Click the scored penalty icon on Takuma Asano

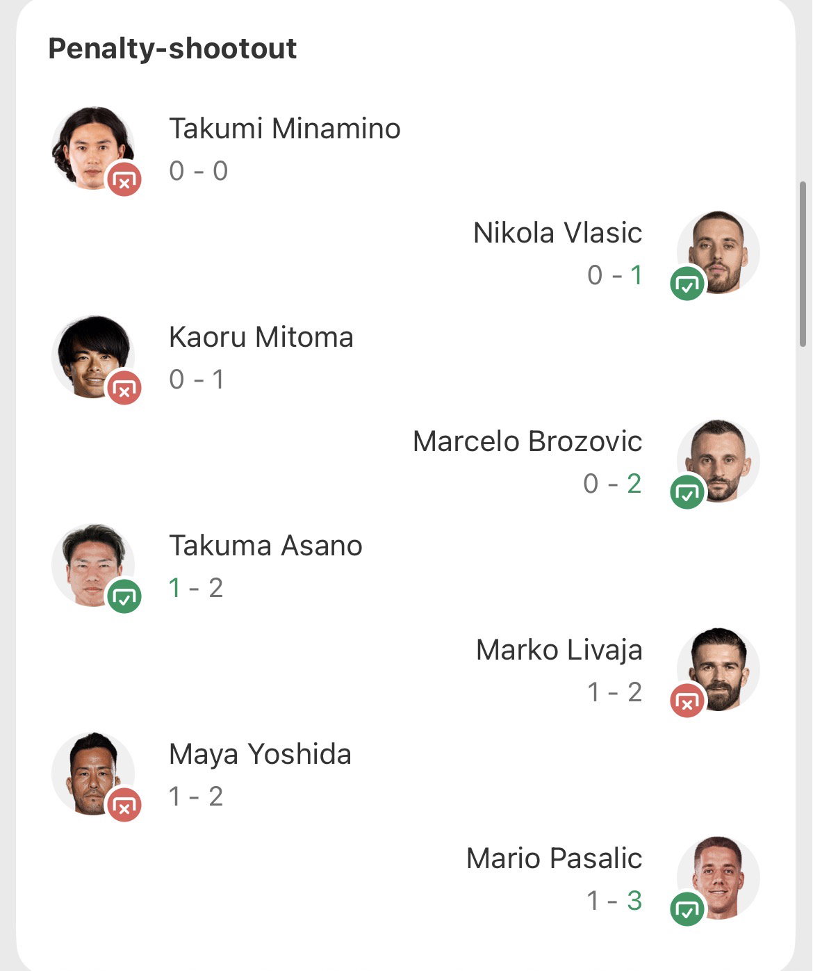coord(124,596)
